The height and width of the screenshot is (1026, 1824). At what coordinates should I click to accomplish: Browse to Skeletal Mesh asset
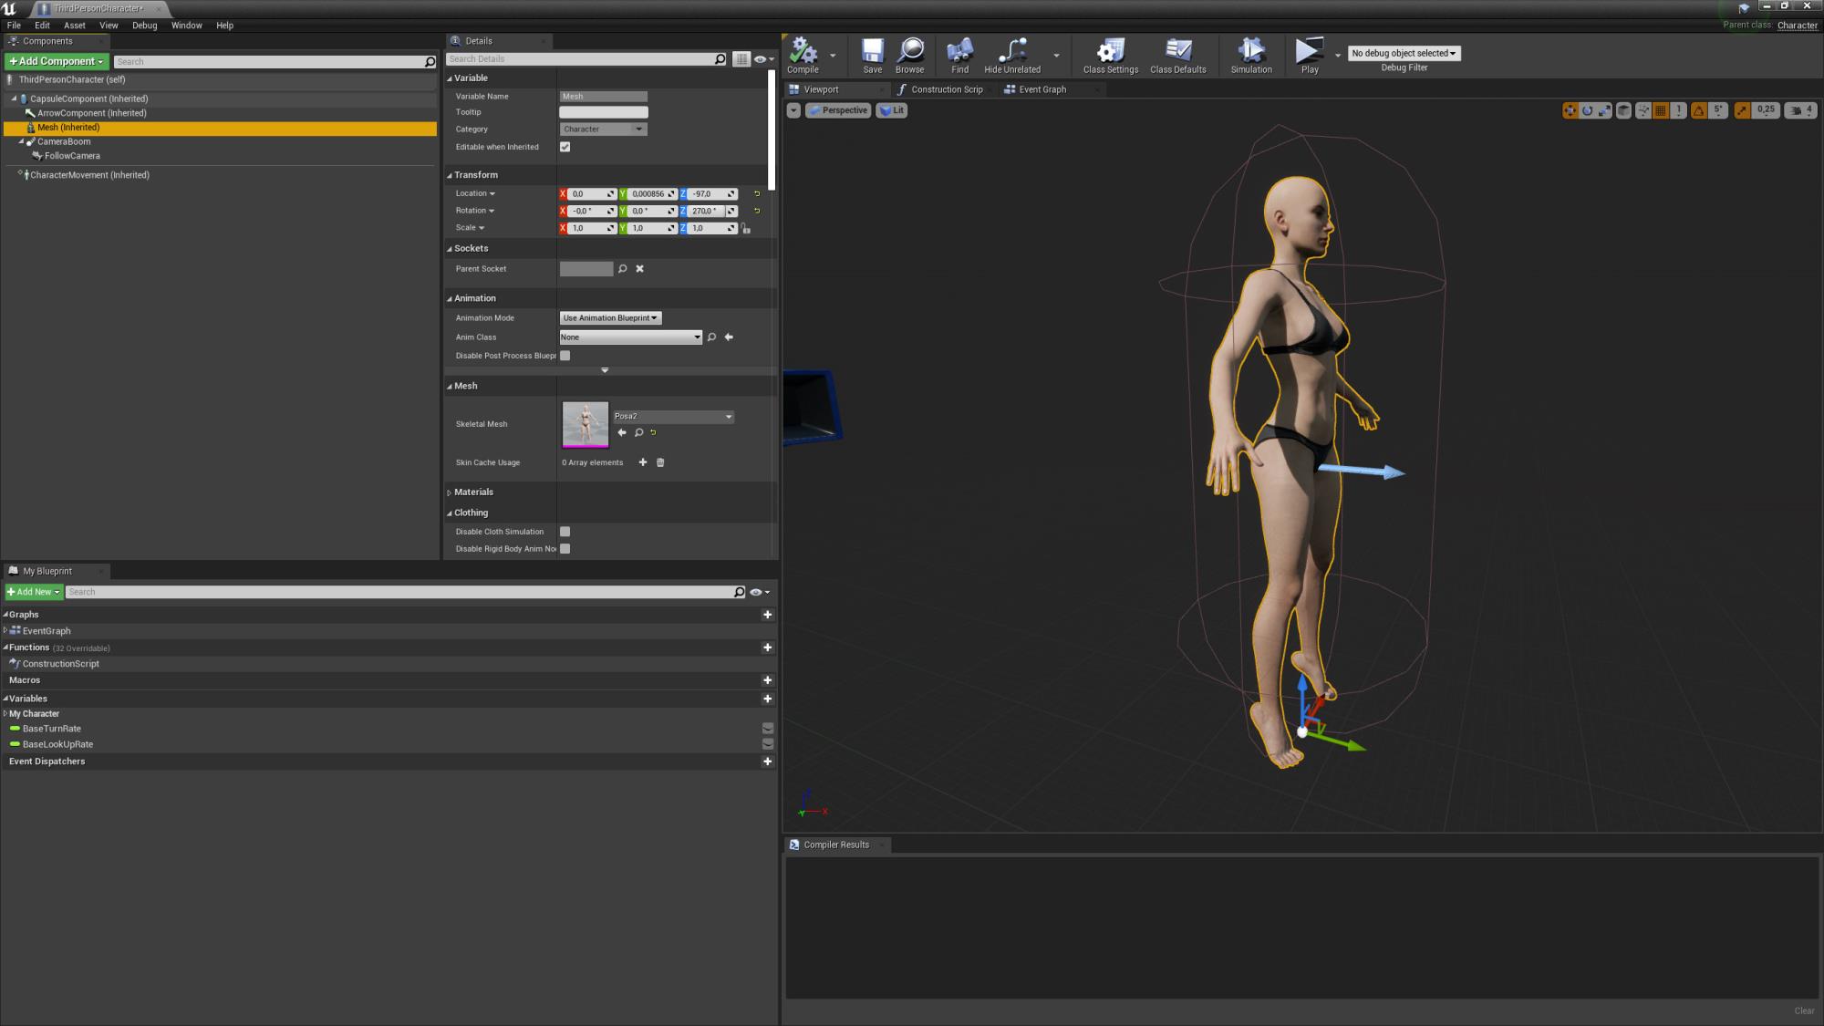[638, 432]
